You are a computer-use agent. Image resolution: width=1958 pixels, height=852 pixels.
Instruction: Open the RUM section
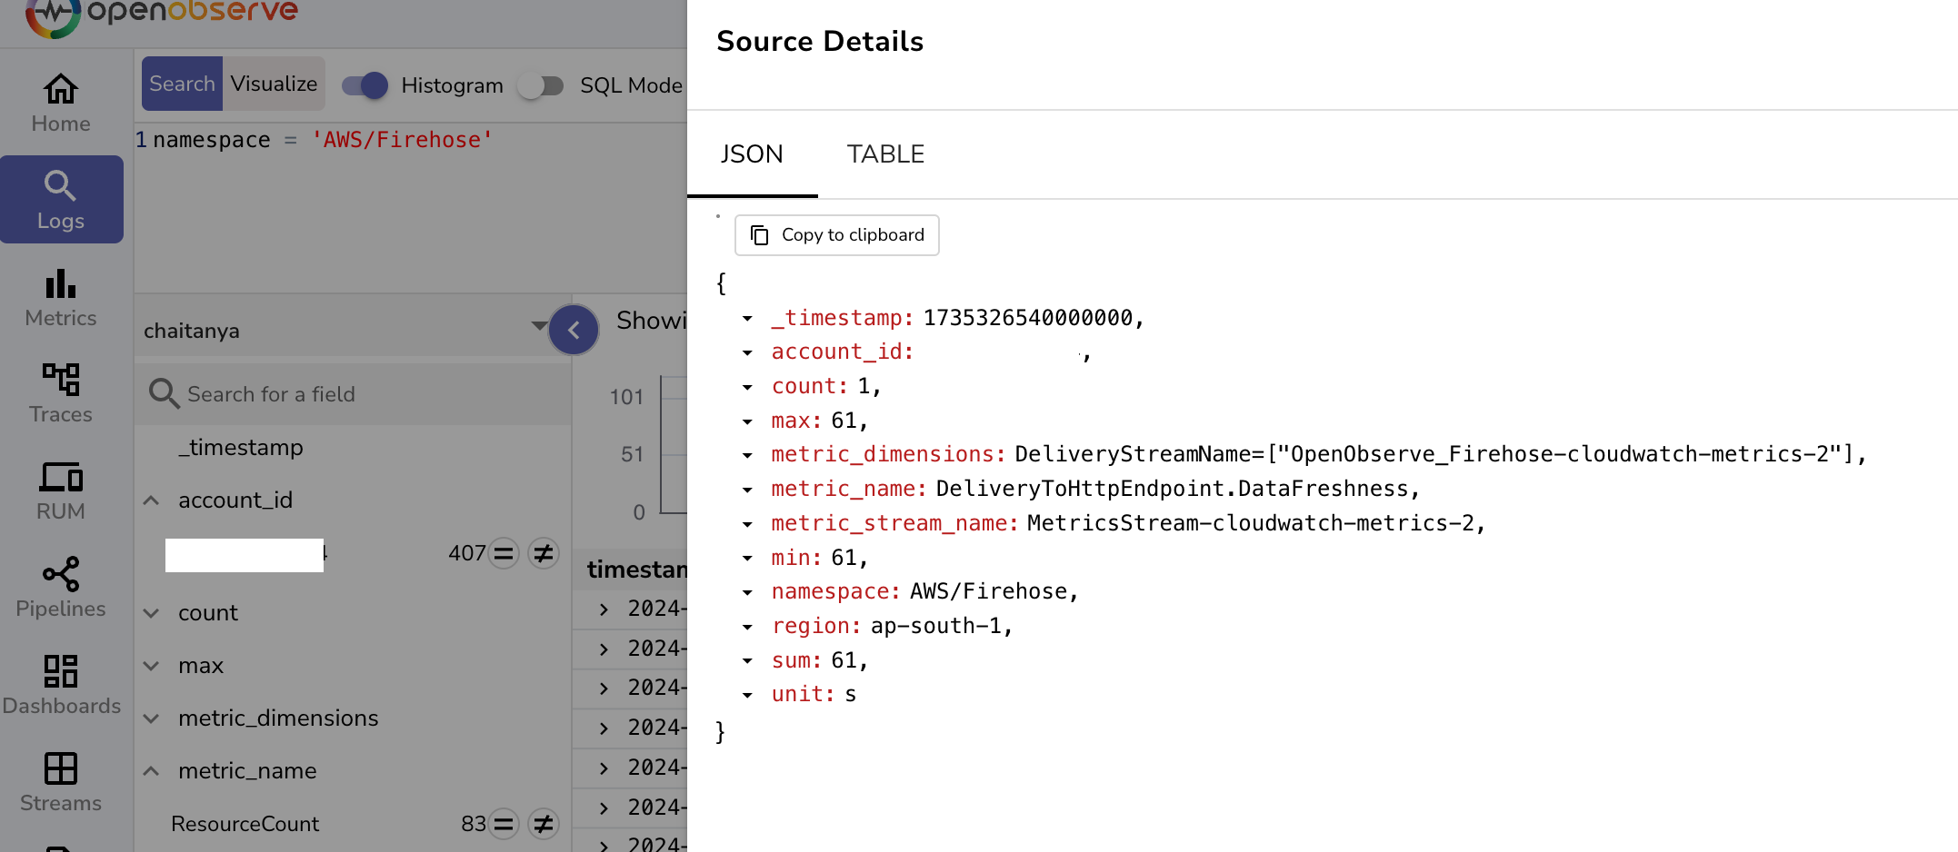[61, 490]
